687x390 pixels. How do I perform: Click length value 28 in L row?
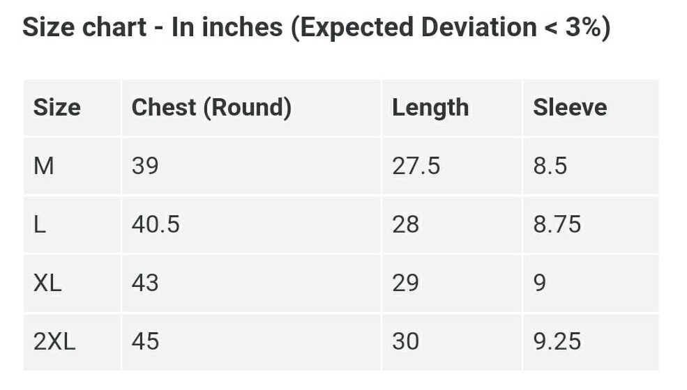pos(405,224)
